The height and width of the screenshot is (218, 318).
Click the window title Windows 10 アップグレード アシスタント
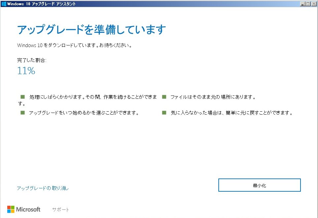pyautogui.click(x=41, y=4)
